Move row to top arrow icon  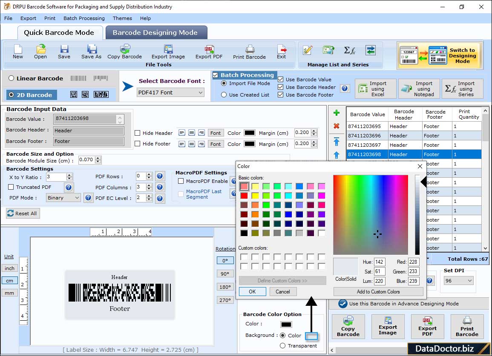337,142
